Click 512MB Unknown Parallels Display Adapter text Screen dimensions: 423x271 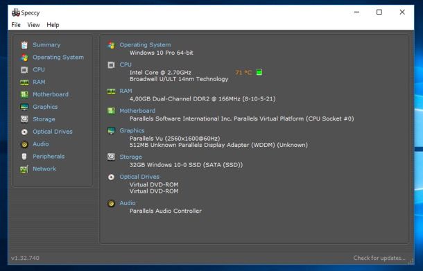[x=218, y=145]
